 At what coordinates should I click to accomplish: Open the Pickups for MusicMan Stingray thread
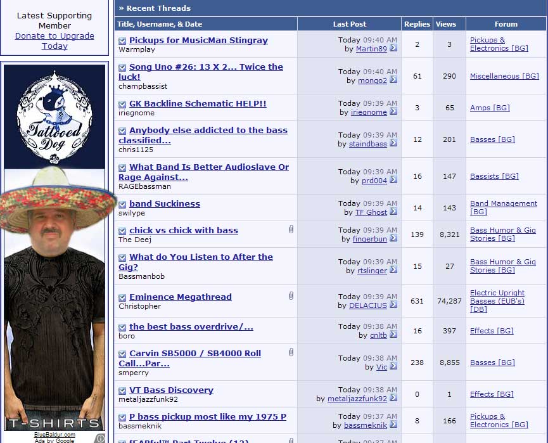tap(198, 40)
